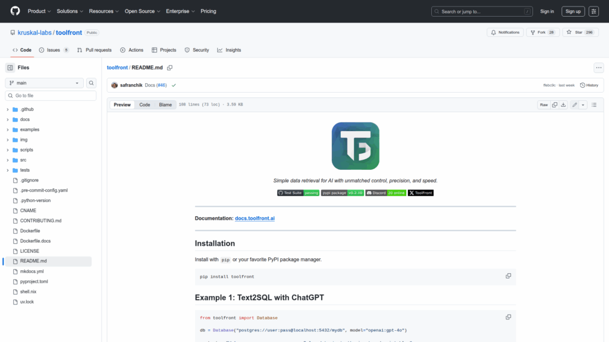Open the main branch selector
This screenshot has width=609, height=342.
point(44,83)
